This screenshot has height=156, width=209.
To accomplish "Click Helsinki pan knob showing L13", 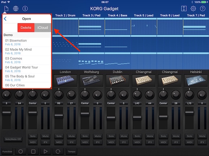I will tap(190, 95).
